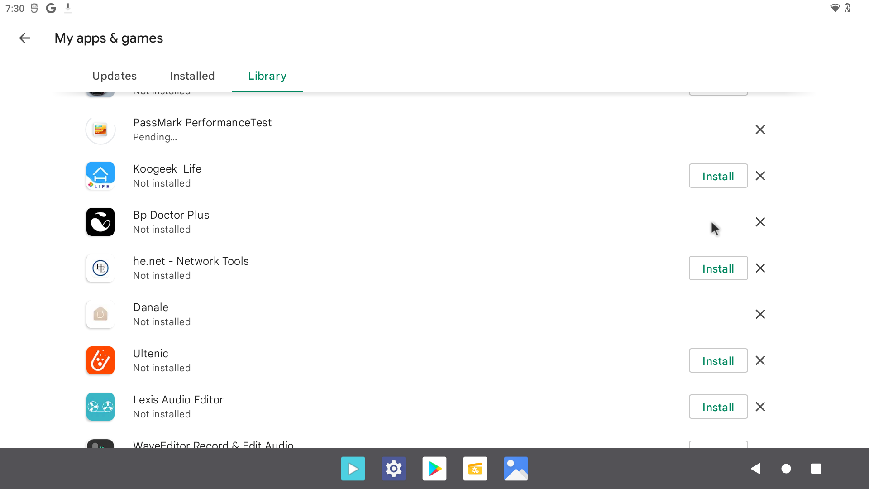Screen dimensions: 869x489
Task: Install Koogeek Life
Action: point(718,176)
